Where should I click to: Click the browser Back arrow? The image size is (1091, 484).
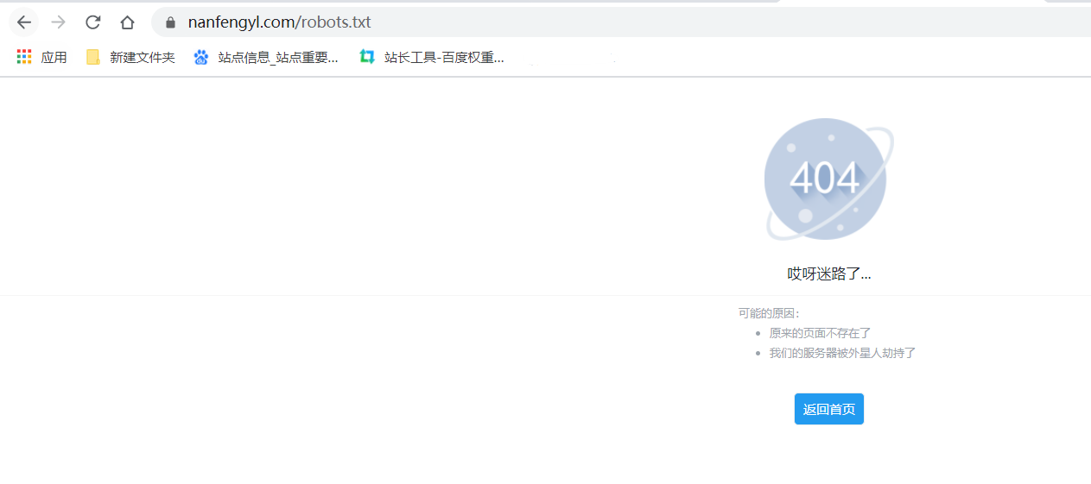(x=24, y=22)
